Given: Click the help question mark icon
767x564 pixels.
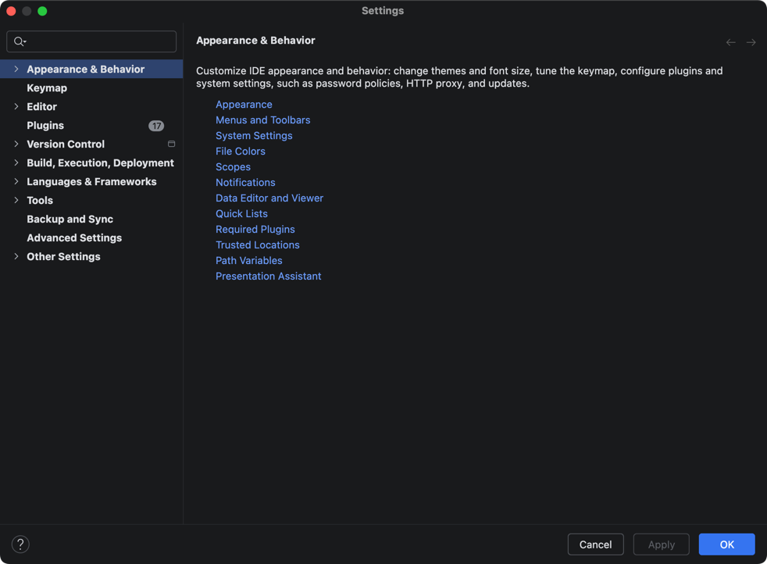Looking at the screenshot, I should (x=20, y=544).
